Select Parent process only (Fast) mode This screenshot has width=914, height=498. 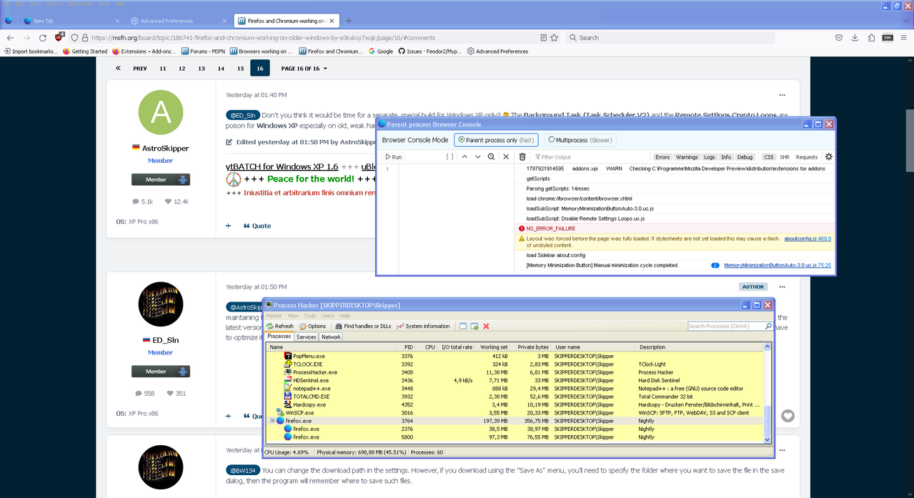point(496,140)
